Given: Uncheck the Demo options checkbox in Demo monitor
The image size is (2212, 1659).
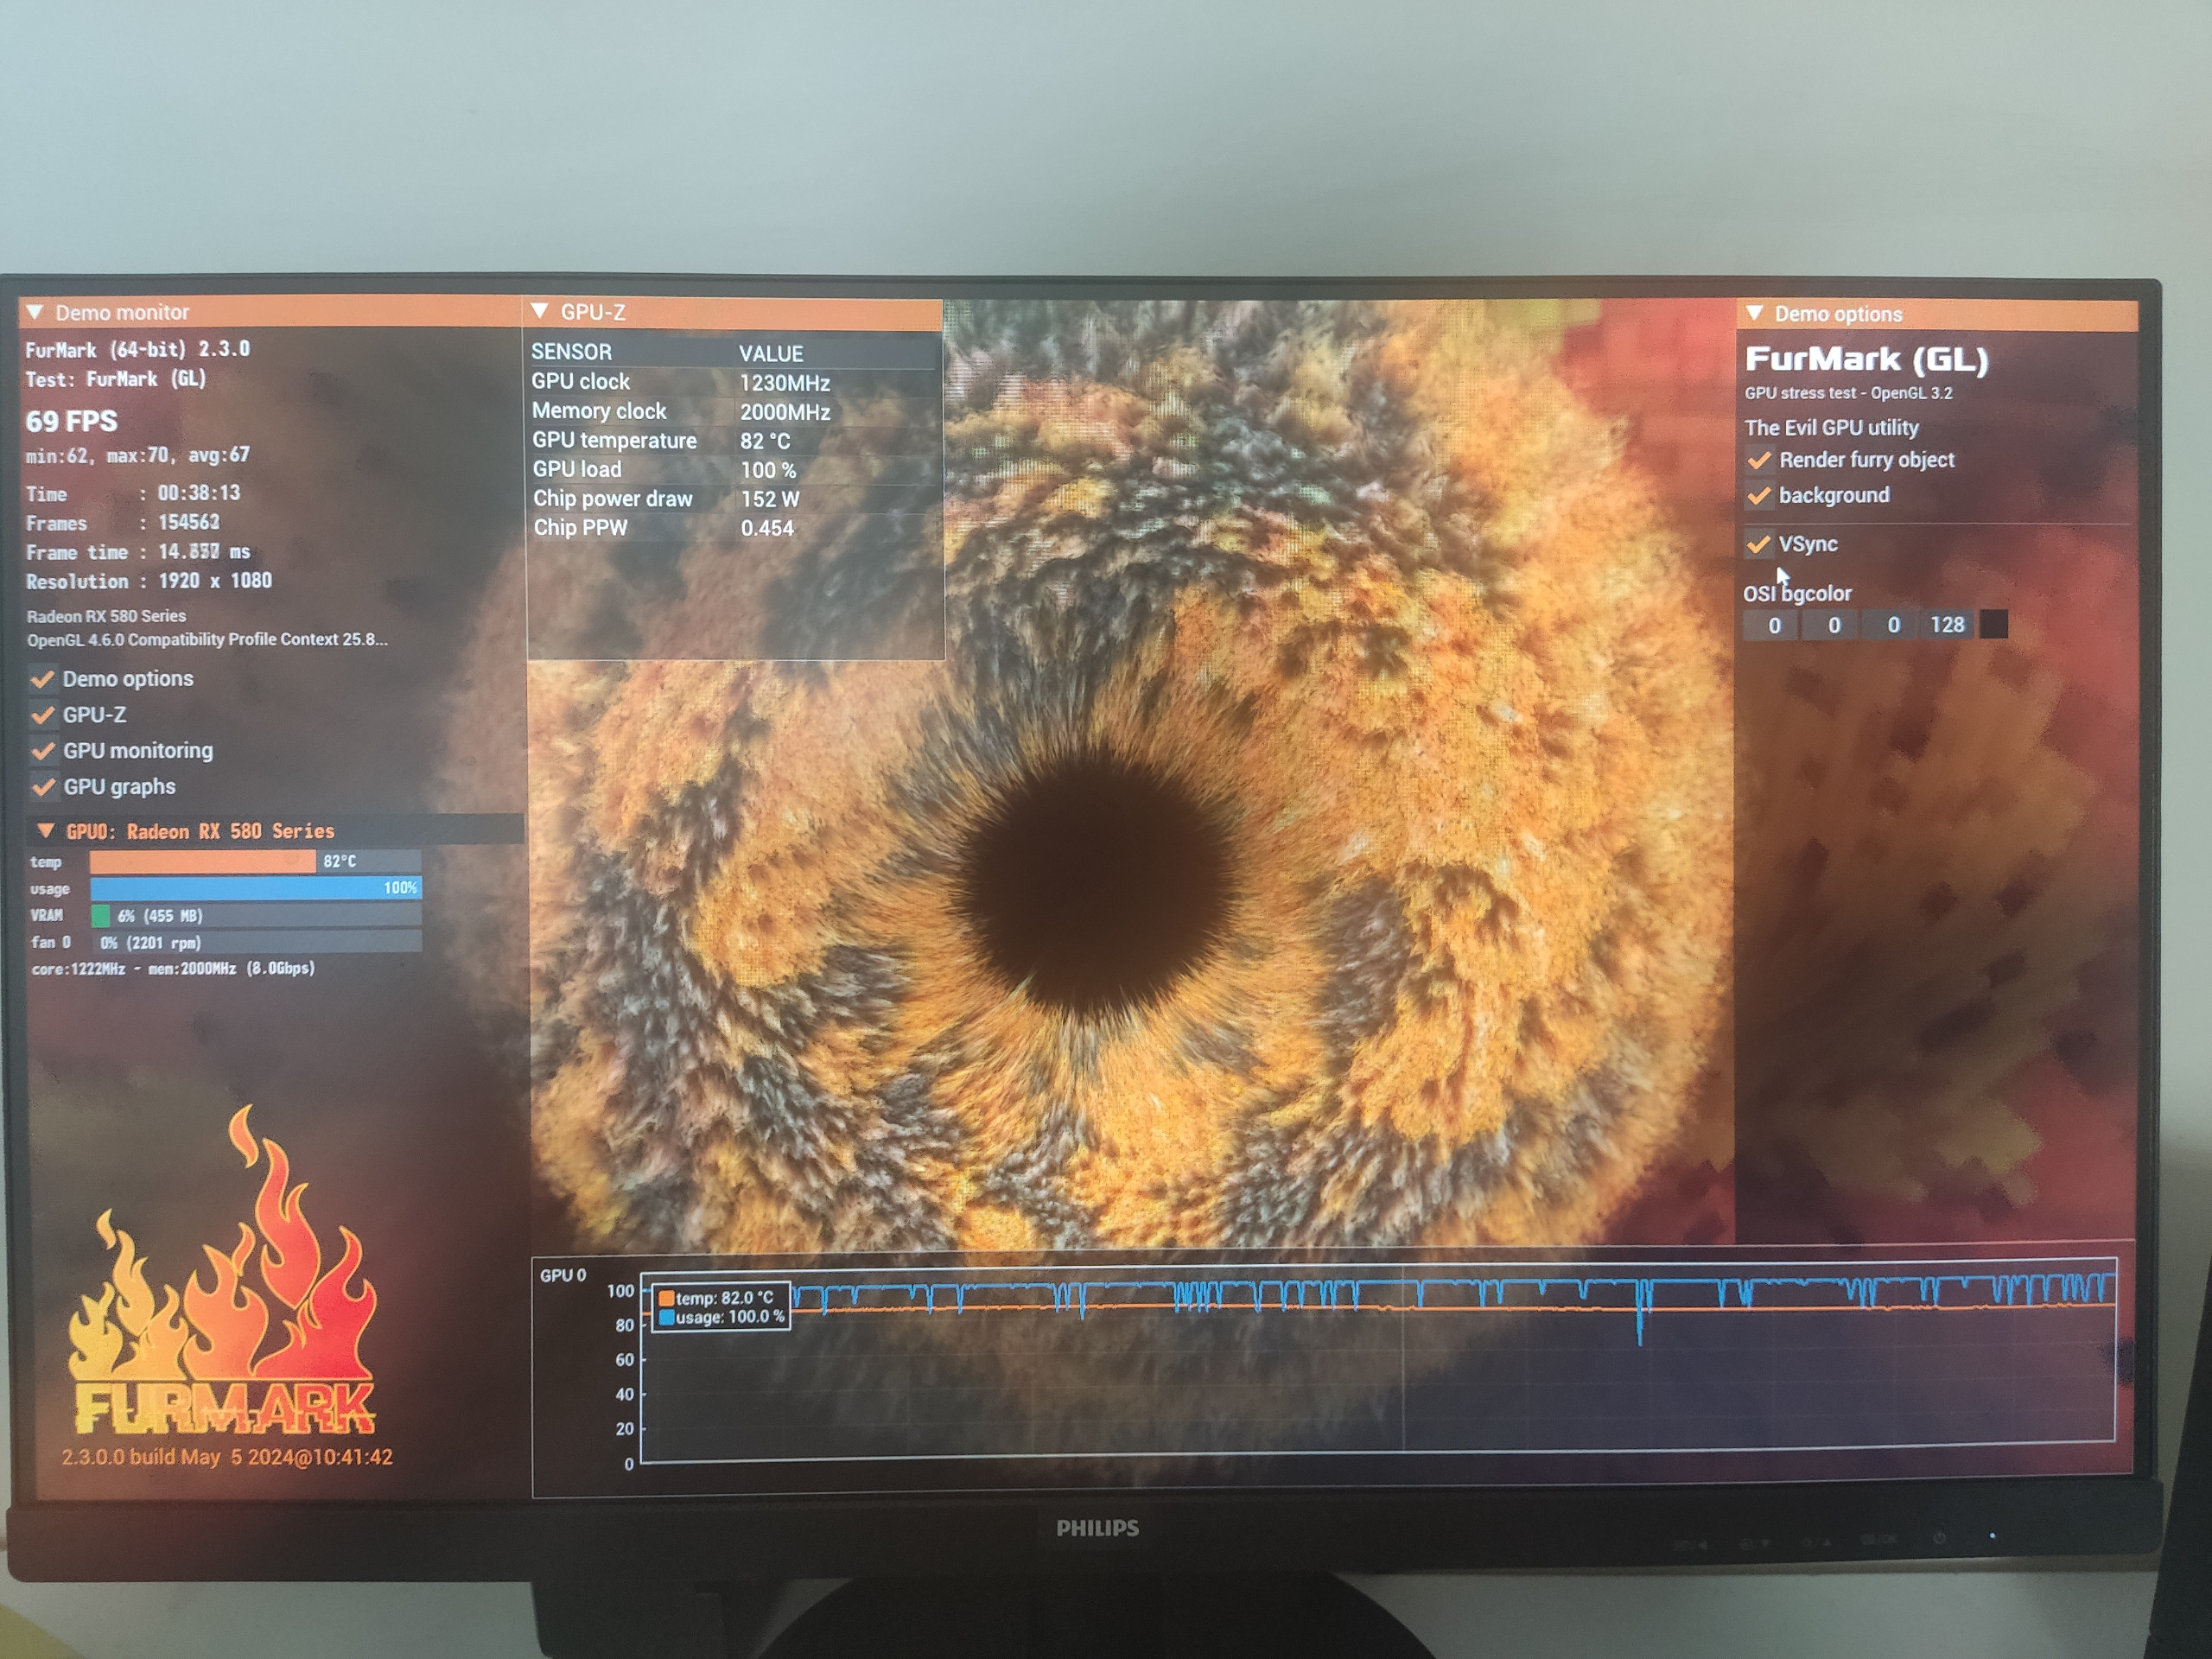Looking at the screenshot, I should pyautogui.click(x=43, y=679).
